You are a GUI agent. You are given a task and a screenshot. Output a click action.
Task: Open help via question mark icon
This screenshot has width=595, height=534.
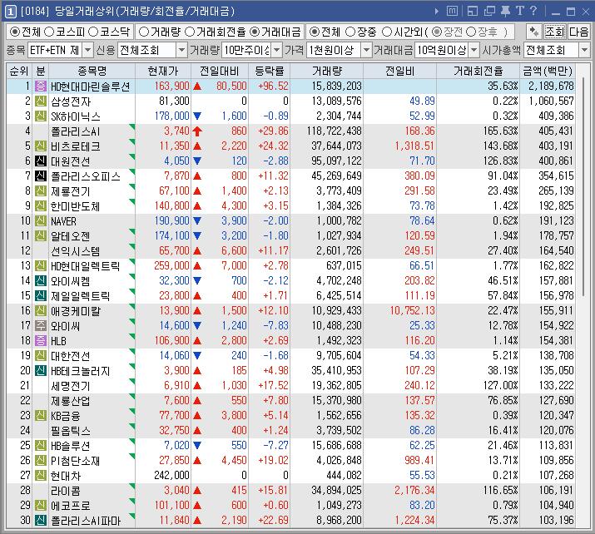click(533, 11)
